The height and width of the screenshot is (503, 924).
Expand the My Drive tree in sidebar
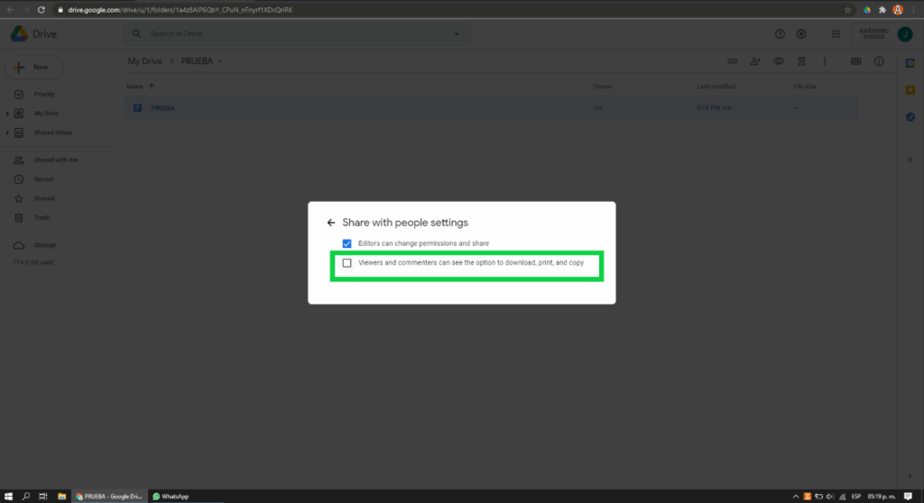7,114
